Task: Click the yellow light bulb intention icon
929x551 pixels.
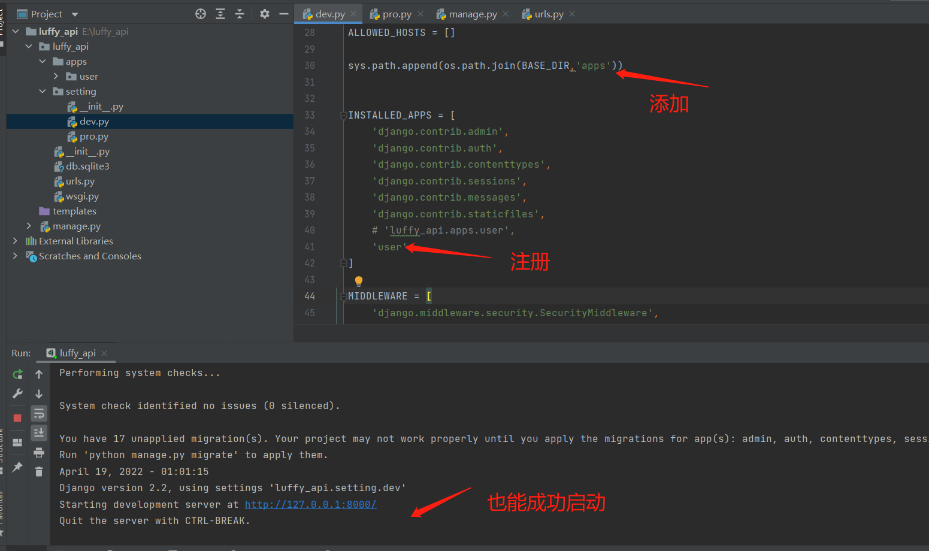Action: (359, 281)
